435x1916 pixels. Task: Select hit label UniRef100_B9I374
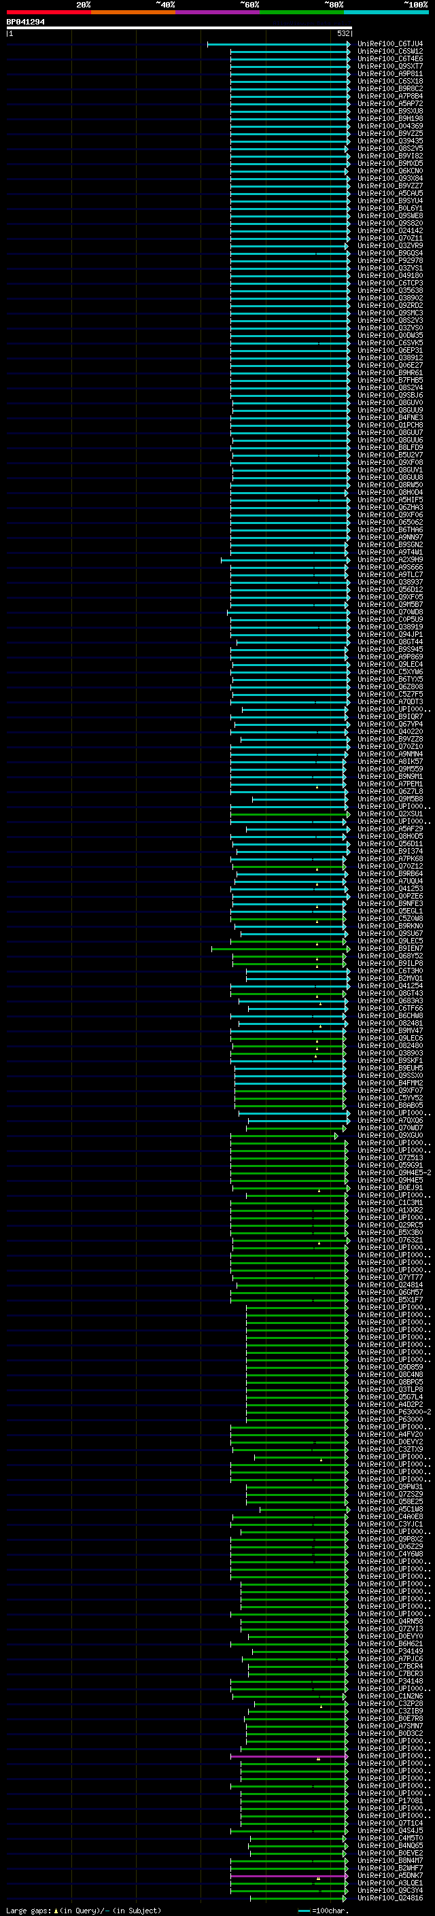pos(389,852)
